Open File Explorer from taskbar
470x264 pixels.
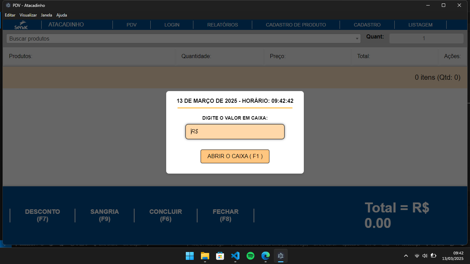[x=205, y=256]
